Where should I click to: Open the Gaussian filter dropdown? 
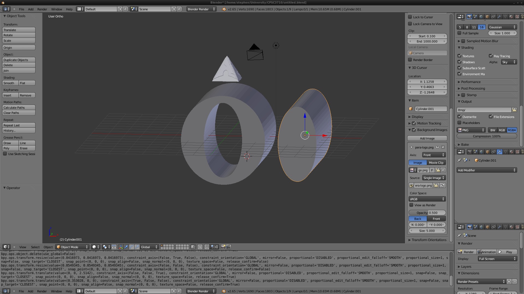pyautogui.click(x=502, y=27)
